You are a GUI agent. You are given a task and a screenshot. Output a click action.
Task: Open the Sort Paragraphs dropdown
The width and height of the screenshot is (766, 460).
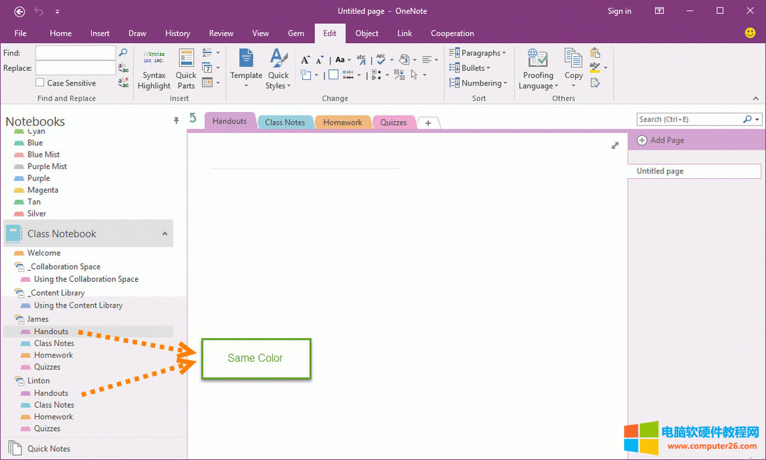pyautogui.click(x=478, y=53)
